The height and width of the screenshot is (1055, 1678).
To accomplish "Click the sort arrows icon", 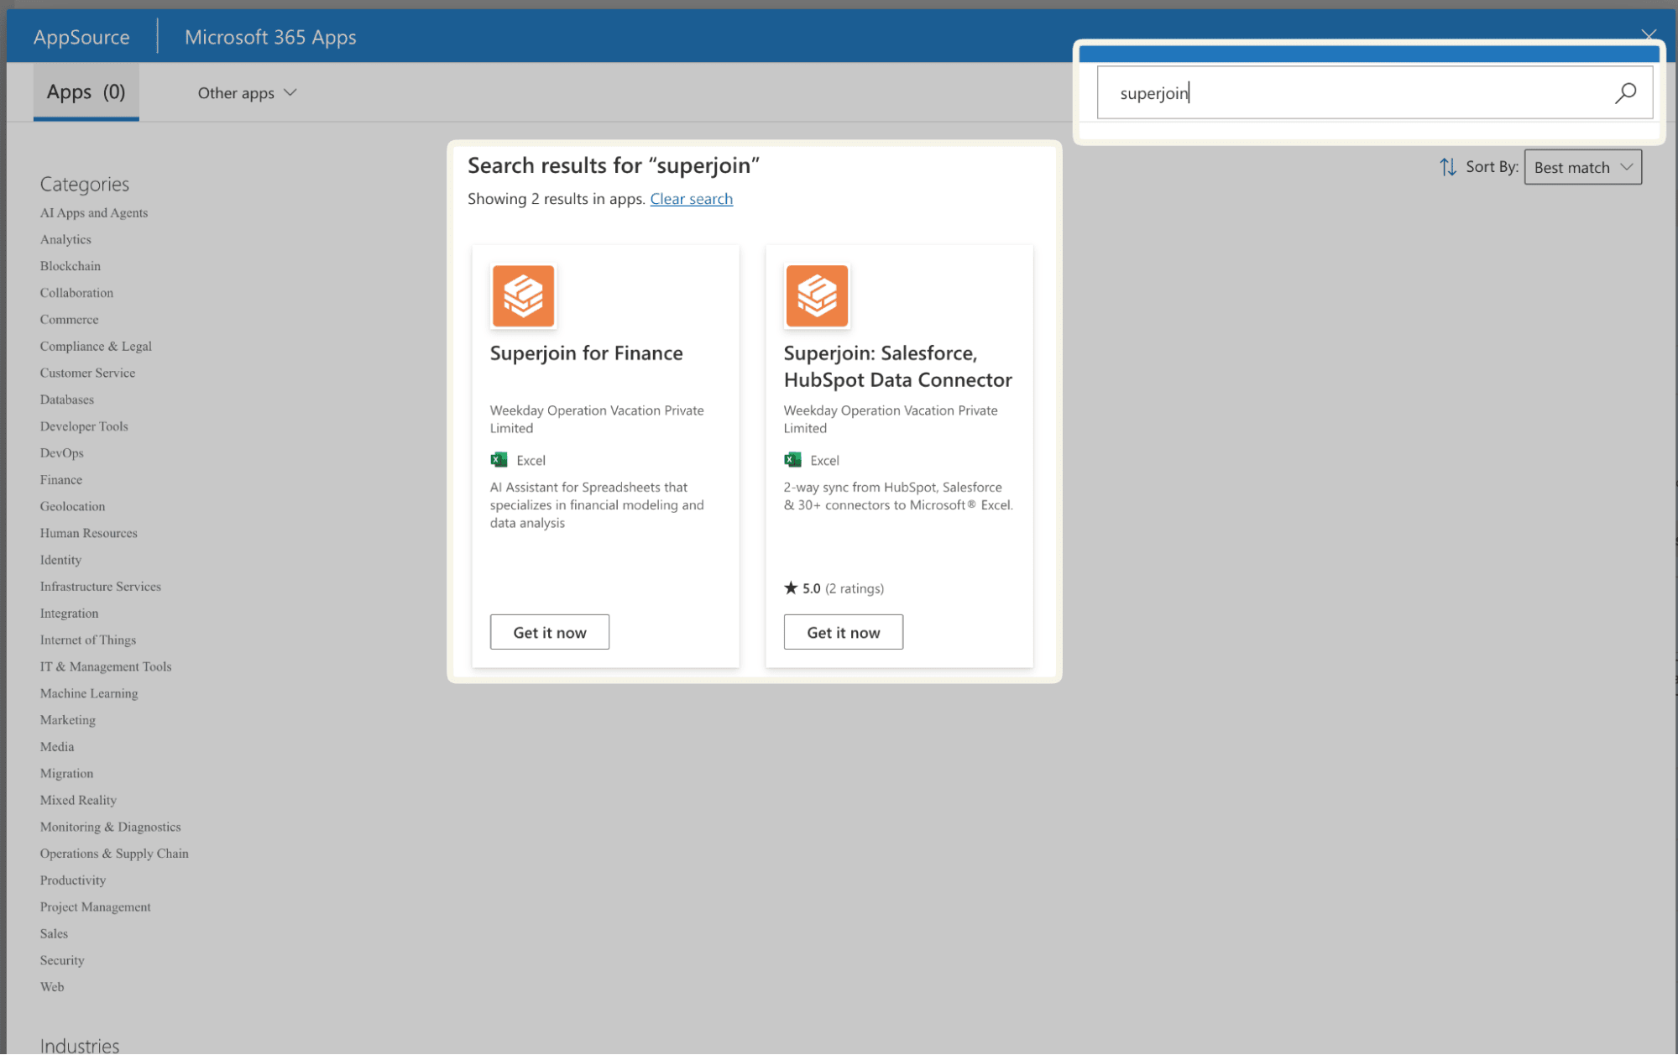I will click(1447, 167).
